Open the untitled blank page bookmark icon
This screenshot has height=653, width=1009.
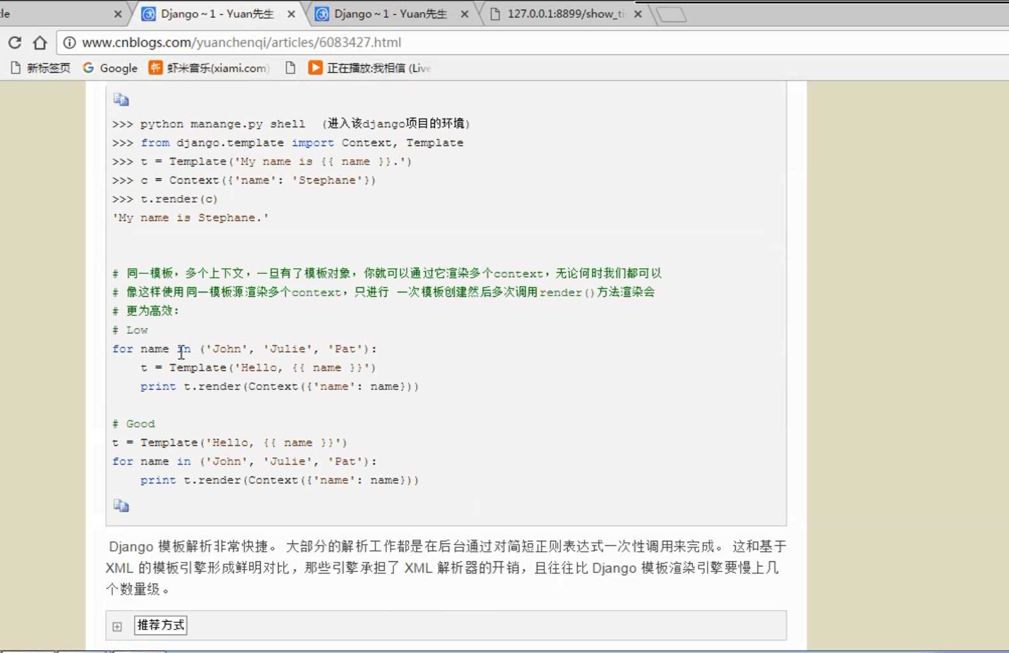pyautogui.click(x=290, y=68)
